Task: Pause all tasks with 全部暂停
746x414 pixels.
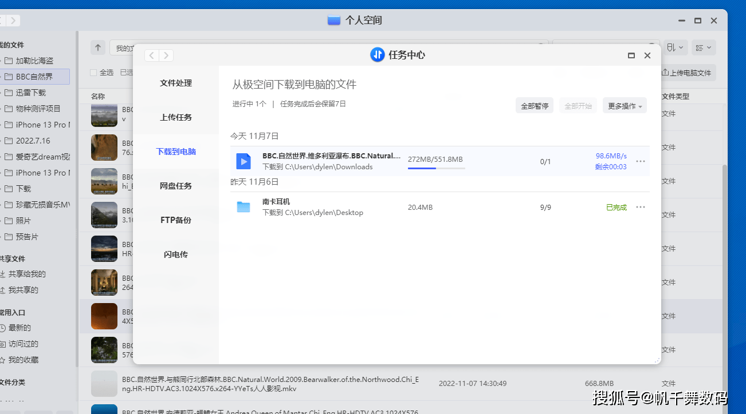Action: (535, 106)
